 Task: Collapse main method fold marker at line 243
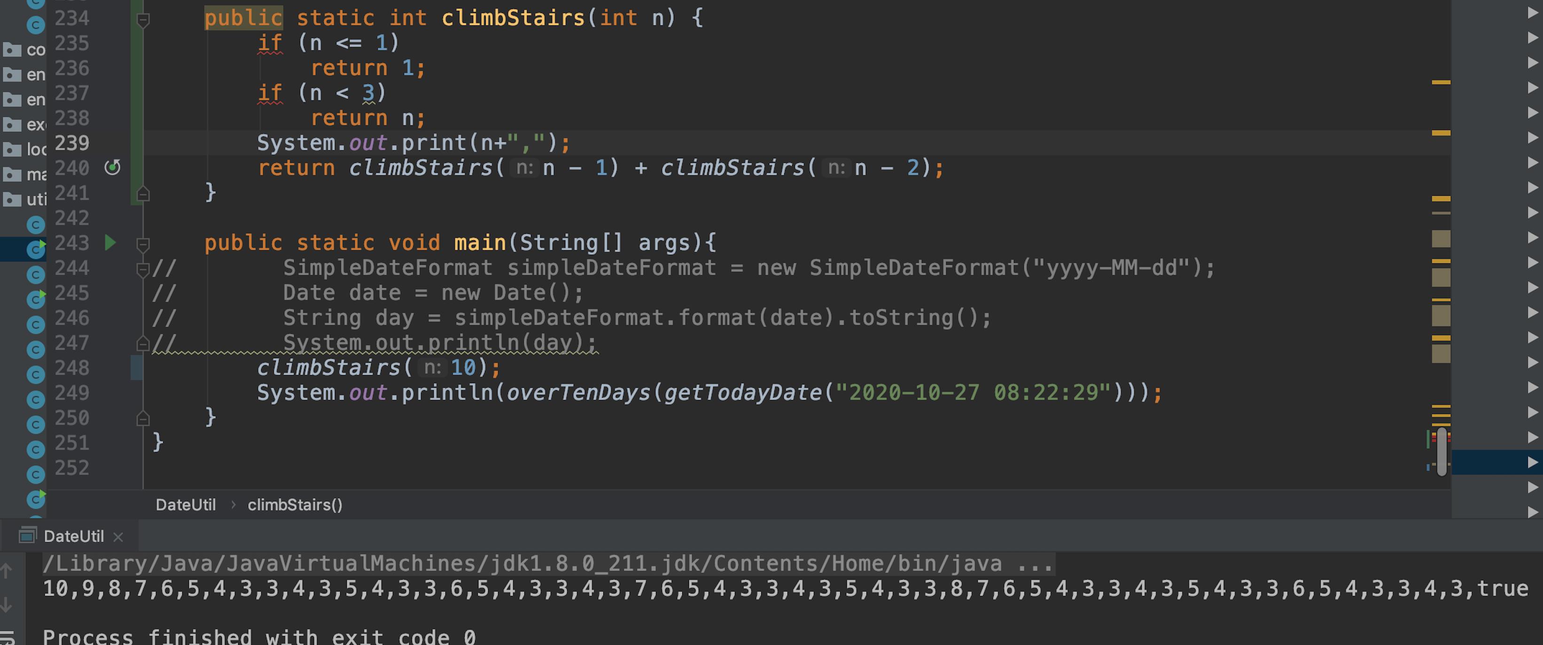tap(142, 244)
